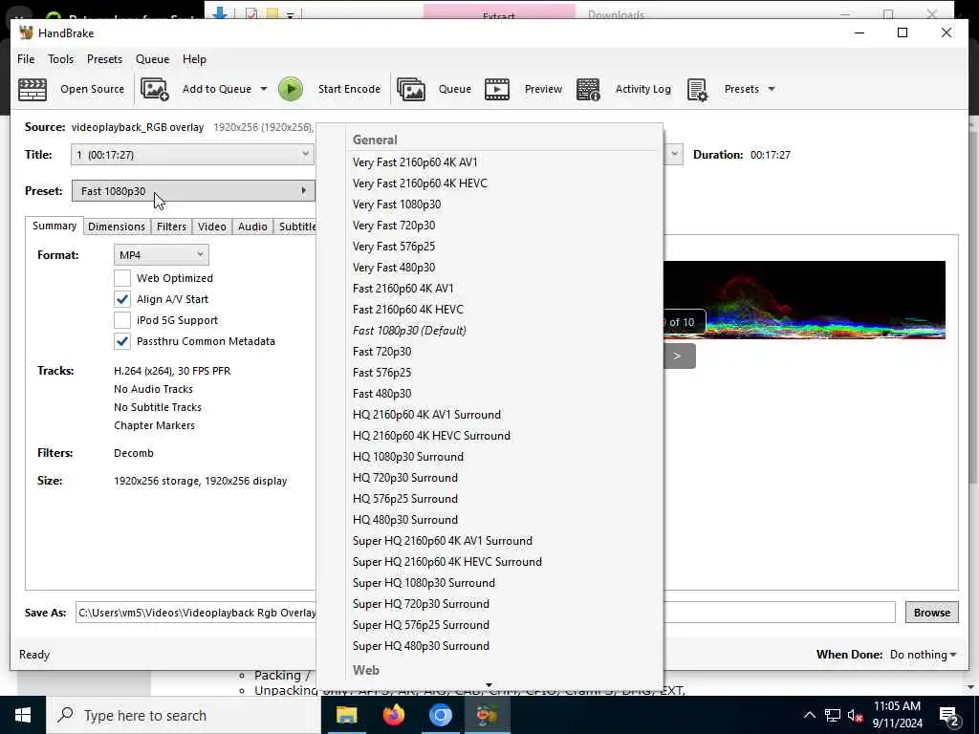
Task: Click the Save As path field
Action: [485, 613]
